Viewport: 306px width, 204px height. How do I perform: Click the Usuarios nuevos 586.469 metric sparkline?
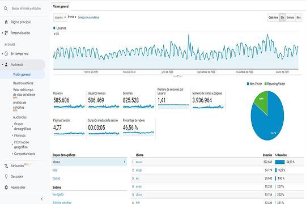pos(104,107)
